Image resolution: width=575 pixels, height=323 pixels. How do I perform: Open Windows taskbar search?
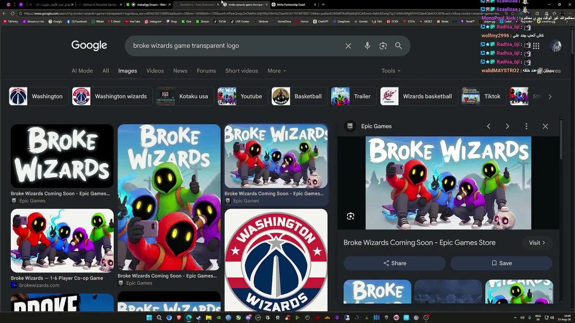click(159, 318)
